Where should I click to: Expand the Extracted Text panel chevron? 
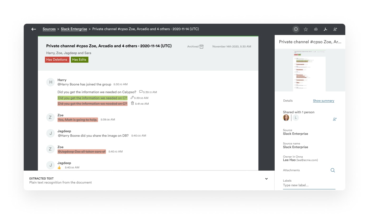[x=266, y=179]
